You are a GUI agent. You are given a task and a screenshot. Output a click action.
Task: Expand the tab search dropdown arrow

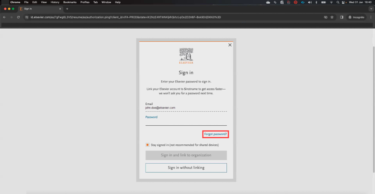pos(371,9)
